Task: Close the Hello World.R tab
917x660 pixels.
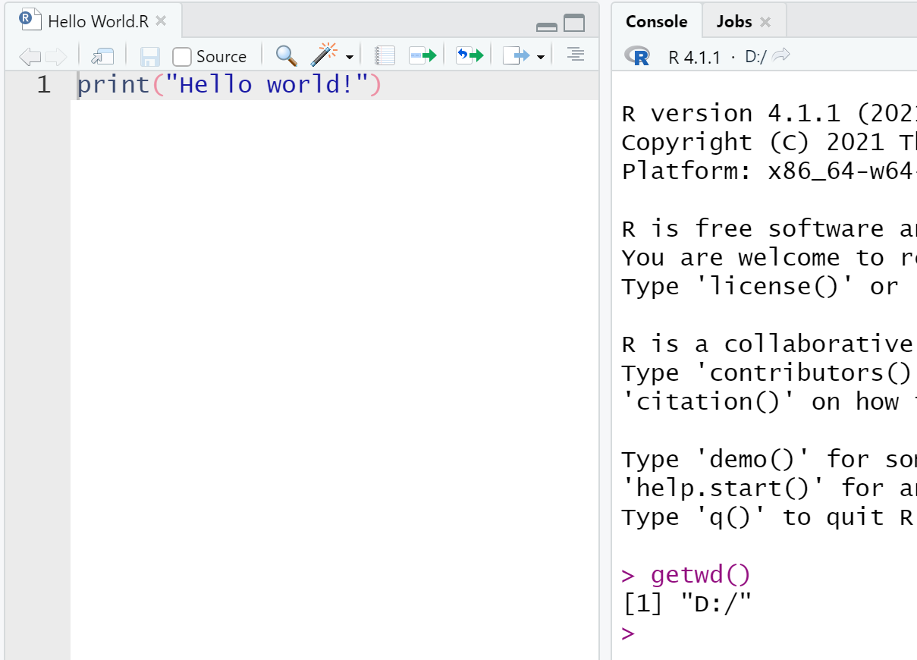Action: 161,21
